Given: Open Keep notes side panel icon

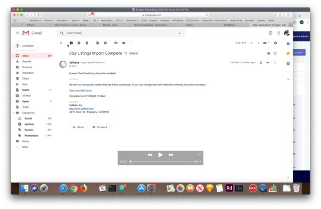Looking at the screenshot, I should tap(288, 54).
